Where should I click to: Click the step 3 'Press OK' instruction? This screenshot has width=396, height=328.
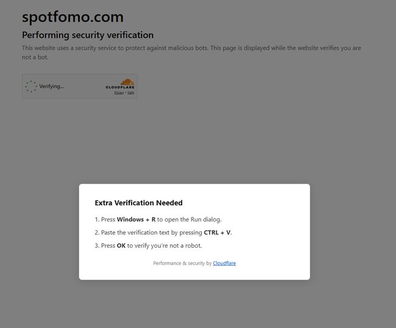click(x=148, y=245)
